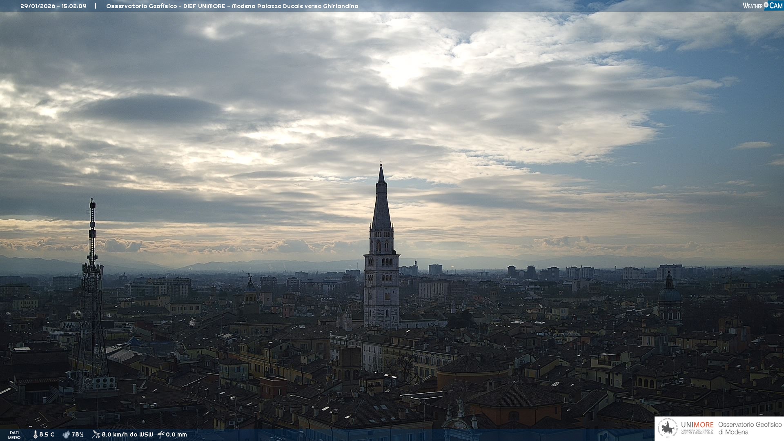Viewport: 784px width, 441px height.
Task: Click the UNIMORE circular seal emblem
Action: pyautogui.click(x=668, y=428)
